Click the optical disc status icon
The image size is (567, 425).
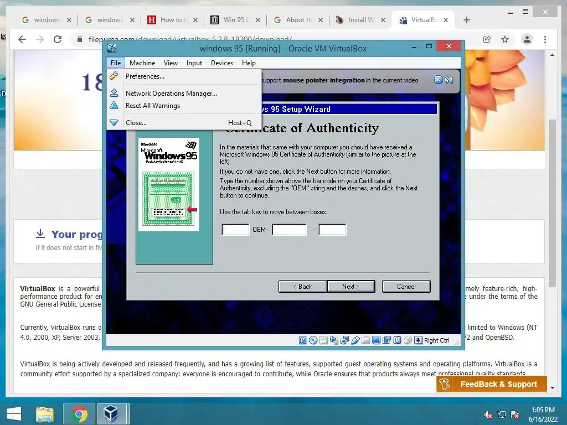313,340
